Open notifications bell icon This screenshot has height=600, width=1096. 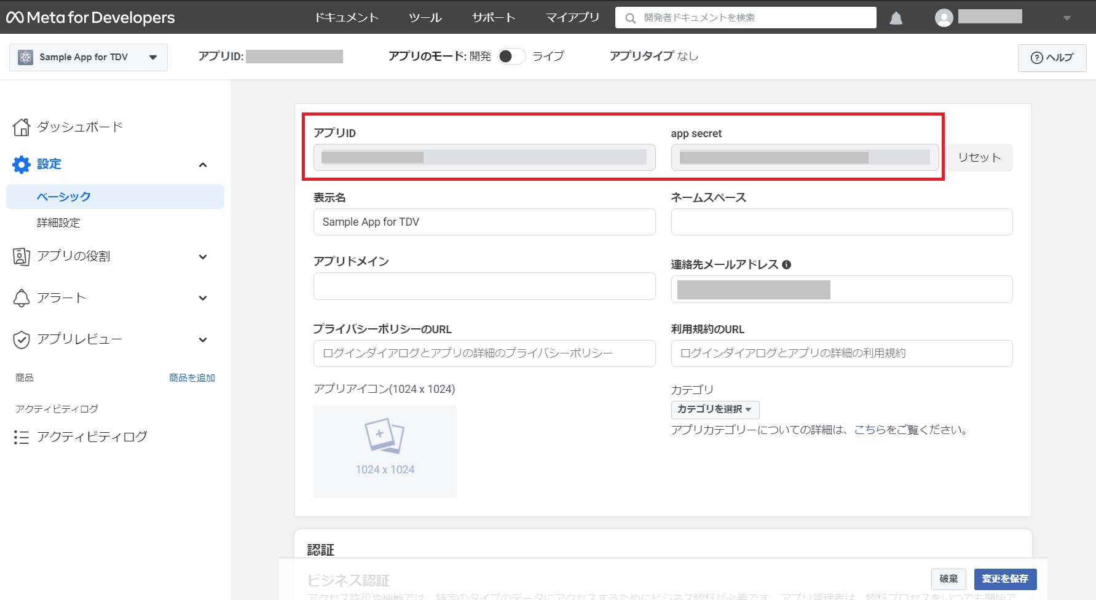tap(896, 18)
